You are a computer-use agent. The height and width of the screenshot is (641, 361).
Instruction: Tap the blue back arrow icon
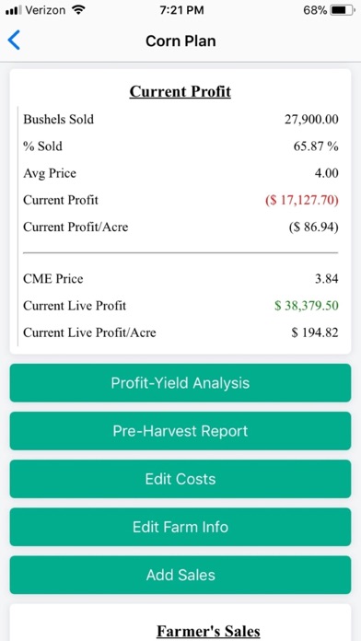14,41
